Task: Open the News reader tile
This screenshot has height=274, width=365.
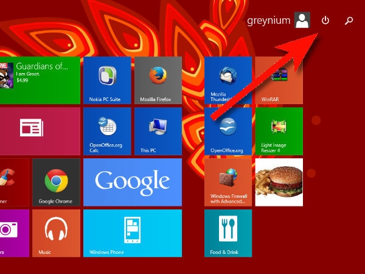Action: [x=40, y=131]
